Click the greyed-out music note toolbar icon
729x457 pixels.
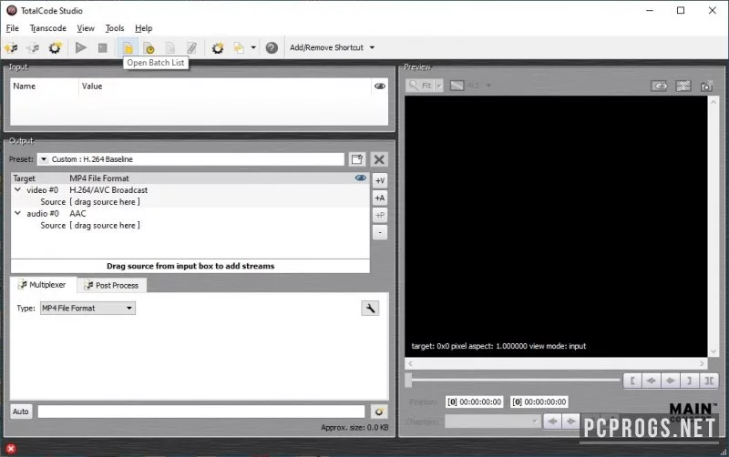pos(33,47)
